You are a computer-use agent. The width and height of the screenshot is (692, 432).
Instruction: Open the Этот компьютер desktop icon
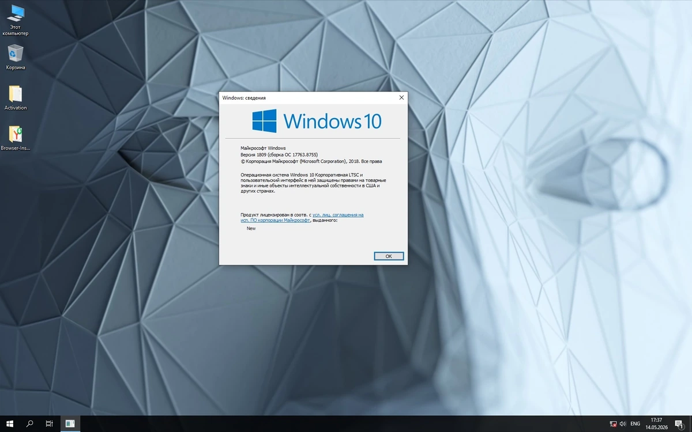tap(16, 20)
